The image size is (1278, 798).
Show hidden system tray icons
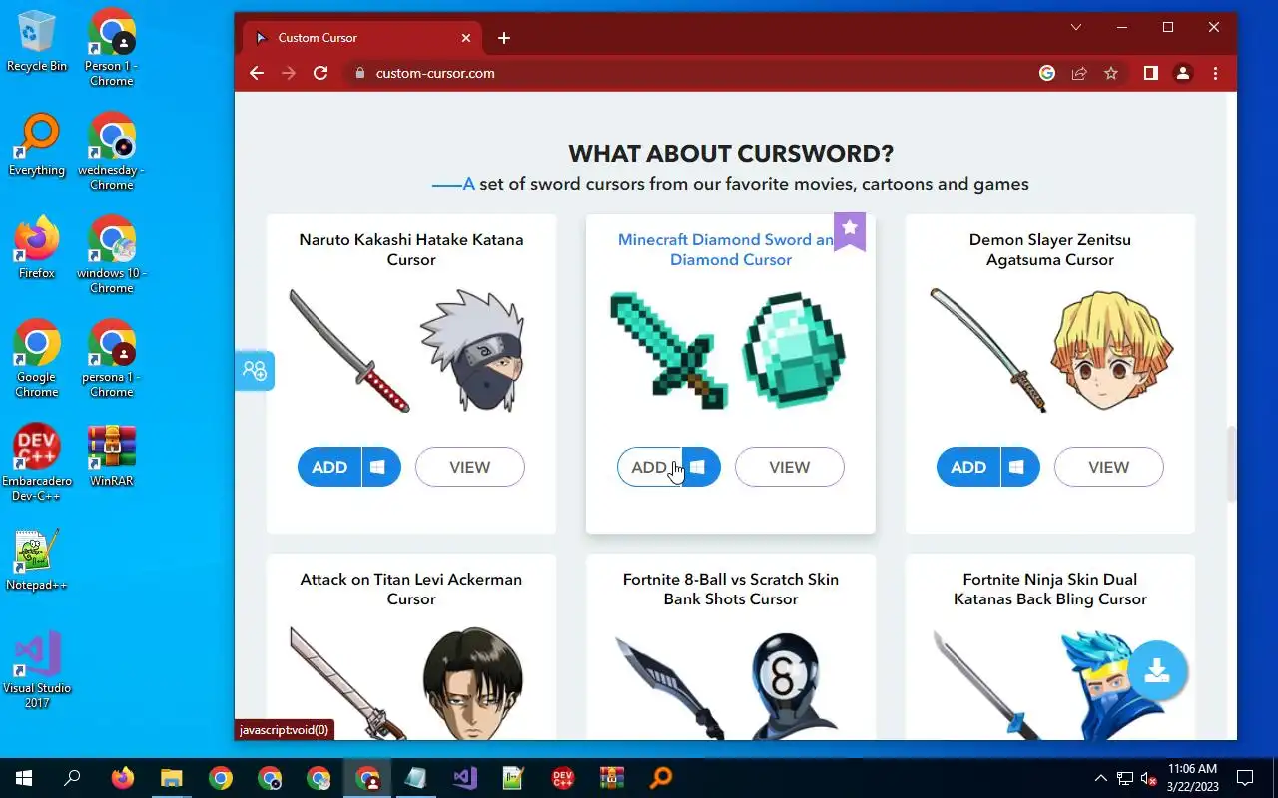(1100, 778)
